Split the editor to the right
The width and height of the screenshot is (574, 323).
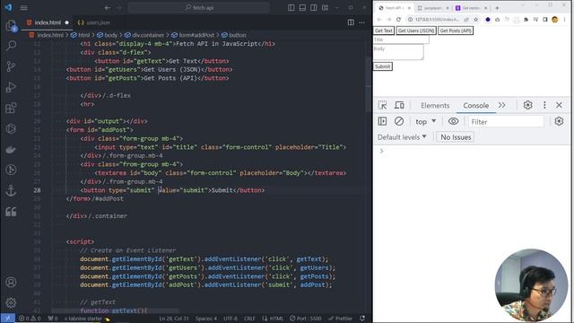[351, 22]
